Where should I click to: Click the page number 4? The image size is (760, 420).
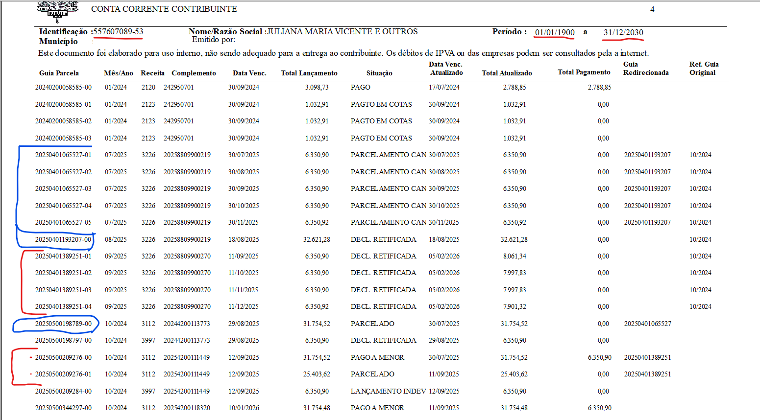[652, 9]
